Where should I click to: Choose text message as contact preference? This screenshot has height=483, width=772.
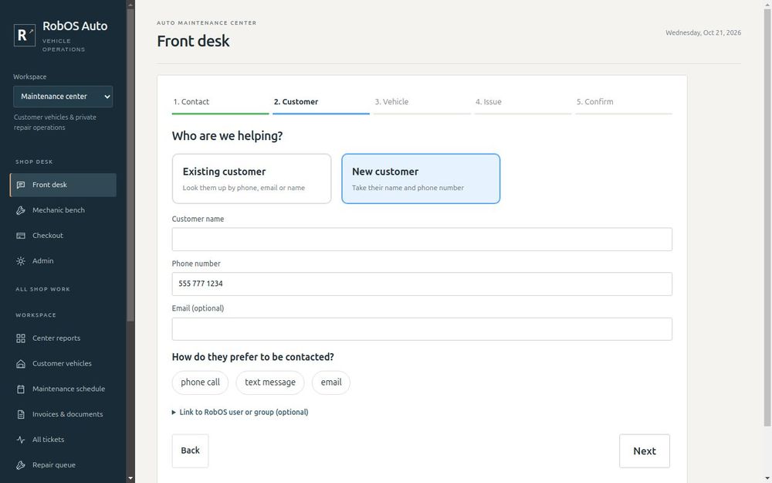[x=270, y=383]
